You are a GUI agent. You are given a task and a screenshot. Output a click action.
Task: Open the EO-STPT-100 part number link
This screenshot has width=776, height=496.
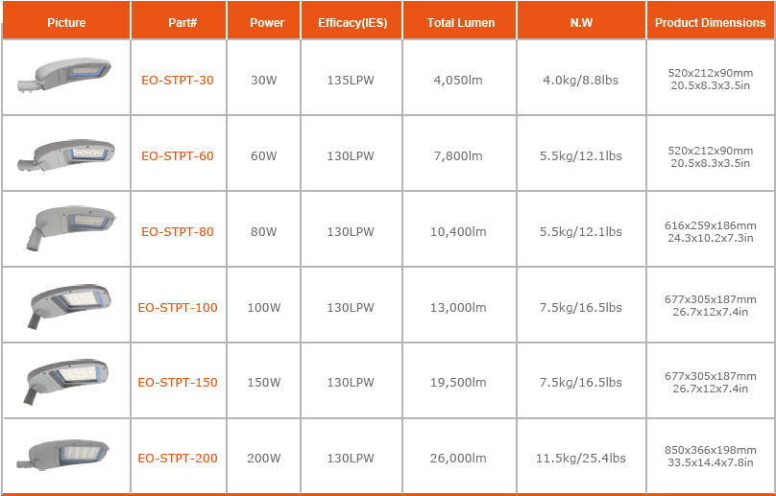[x=178, y=308]
